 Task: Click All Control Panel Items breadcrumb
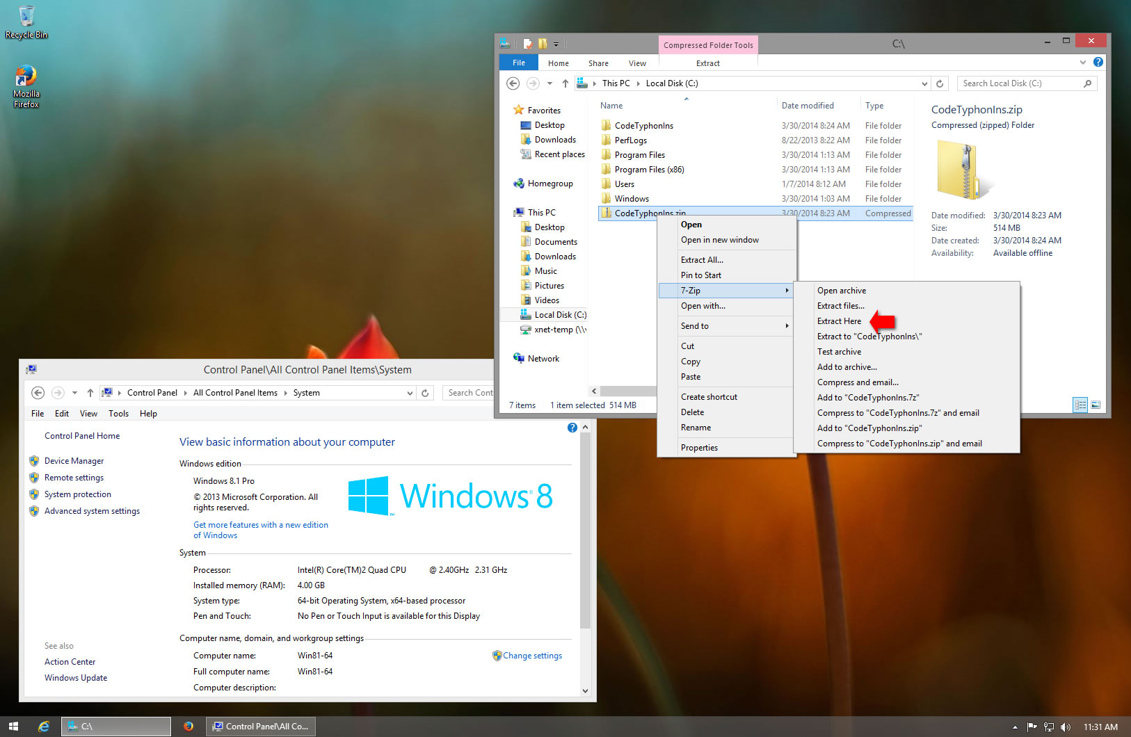coord(235,393)
